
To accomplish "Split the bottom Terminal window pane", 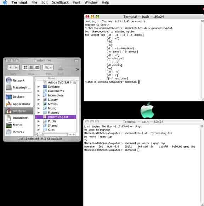I will tap(202, 126).
